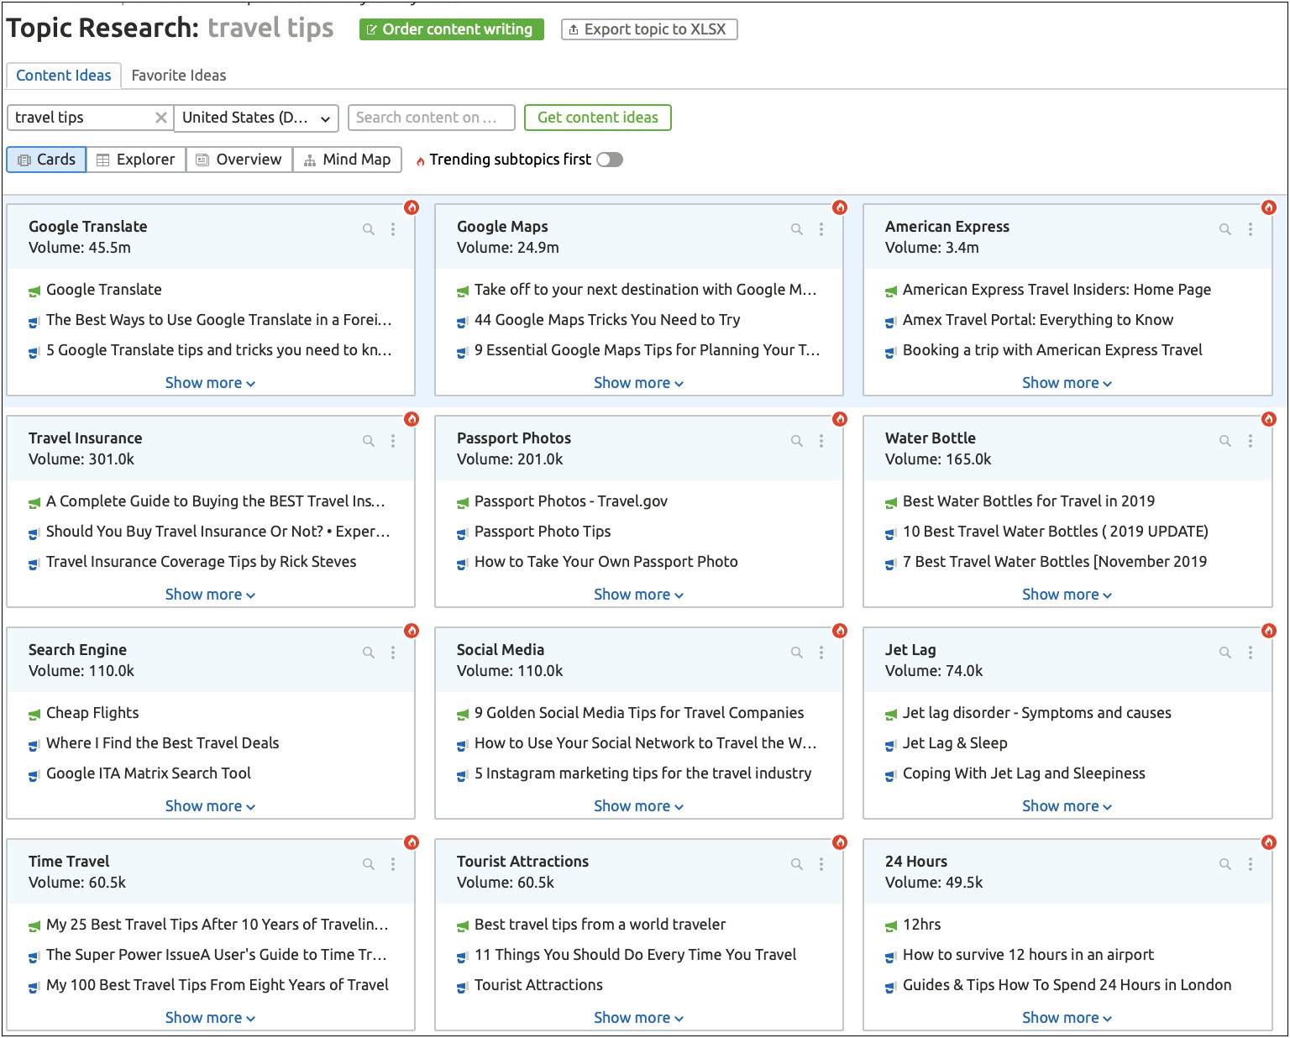Viewport: 1290px width, 1038px height.
Task: Open '44 Google Maps Tricks You Need to Try' link
Action: (607, 320)
